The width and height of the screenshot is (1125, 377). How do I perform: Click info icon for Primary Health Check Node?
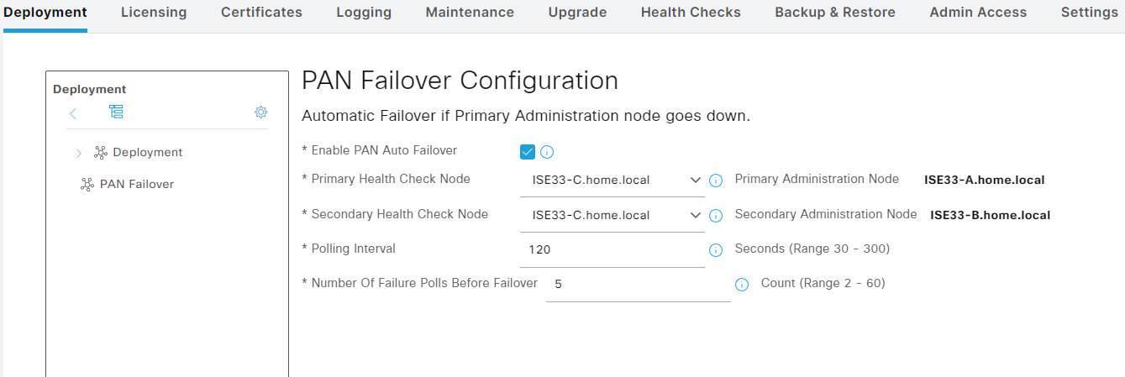pos(716,181)
